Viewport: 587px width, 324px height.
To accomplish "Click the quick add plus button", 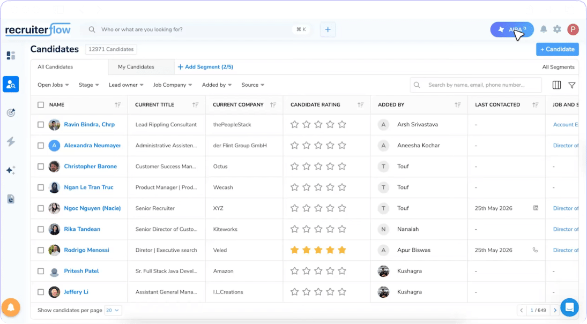I will (328, 29).
